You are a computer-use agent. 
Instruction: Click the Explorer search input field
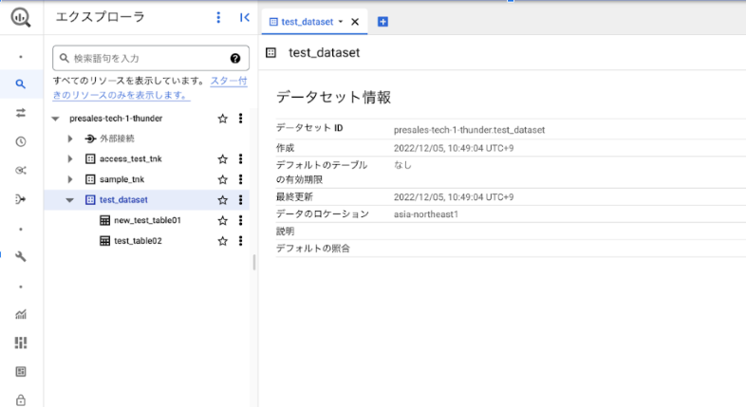(142, 58)
